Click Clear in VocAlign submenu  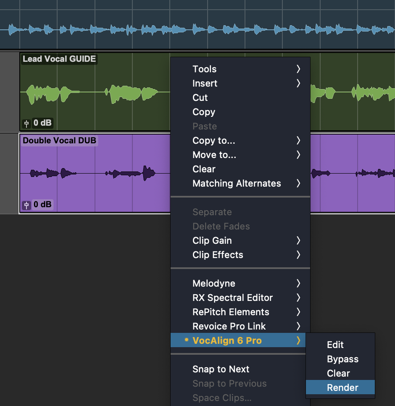click(x=338, y=373)
